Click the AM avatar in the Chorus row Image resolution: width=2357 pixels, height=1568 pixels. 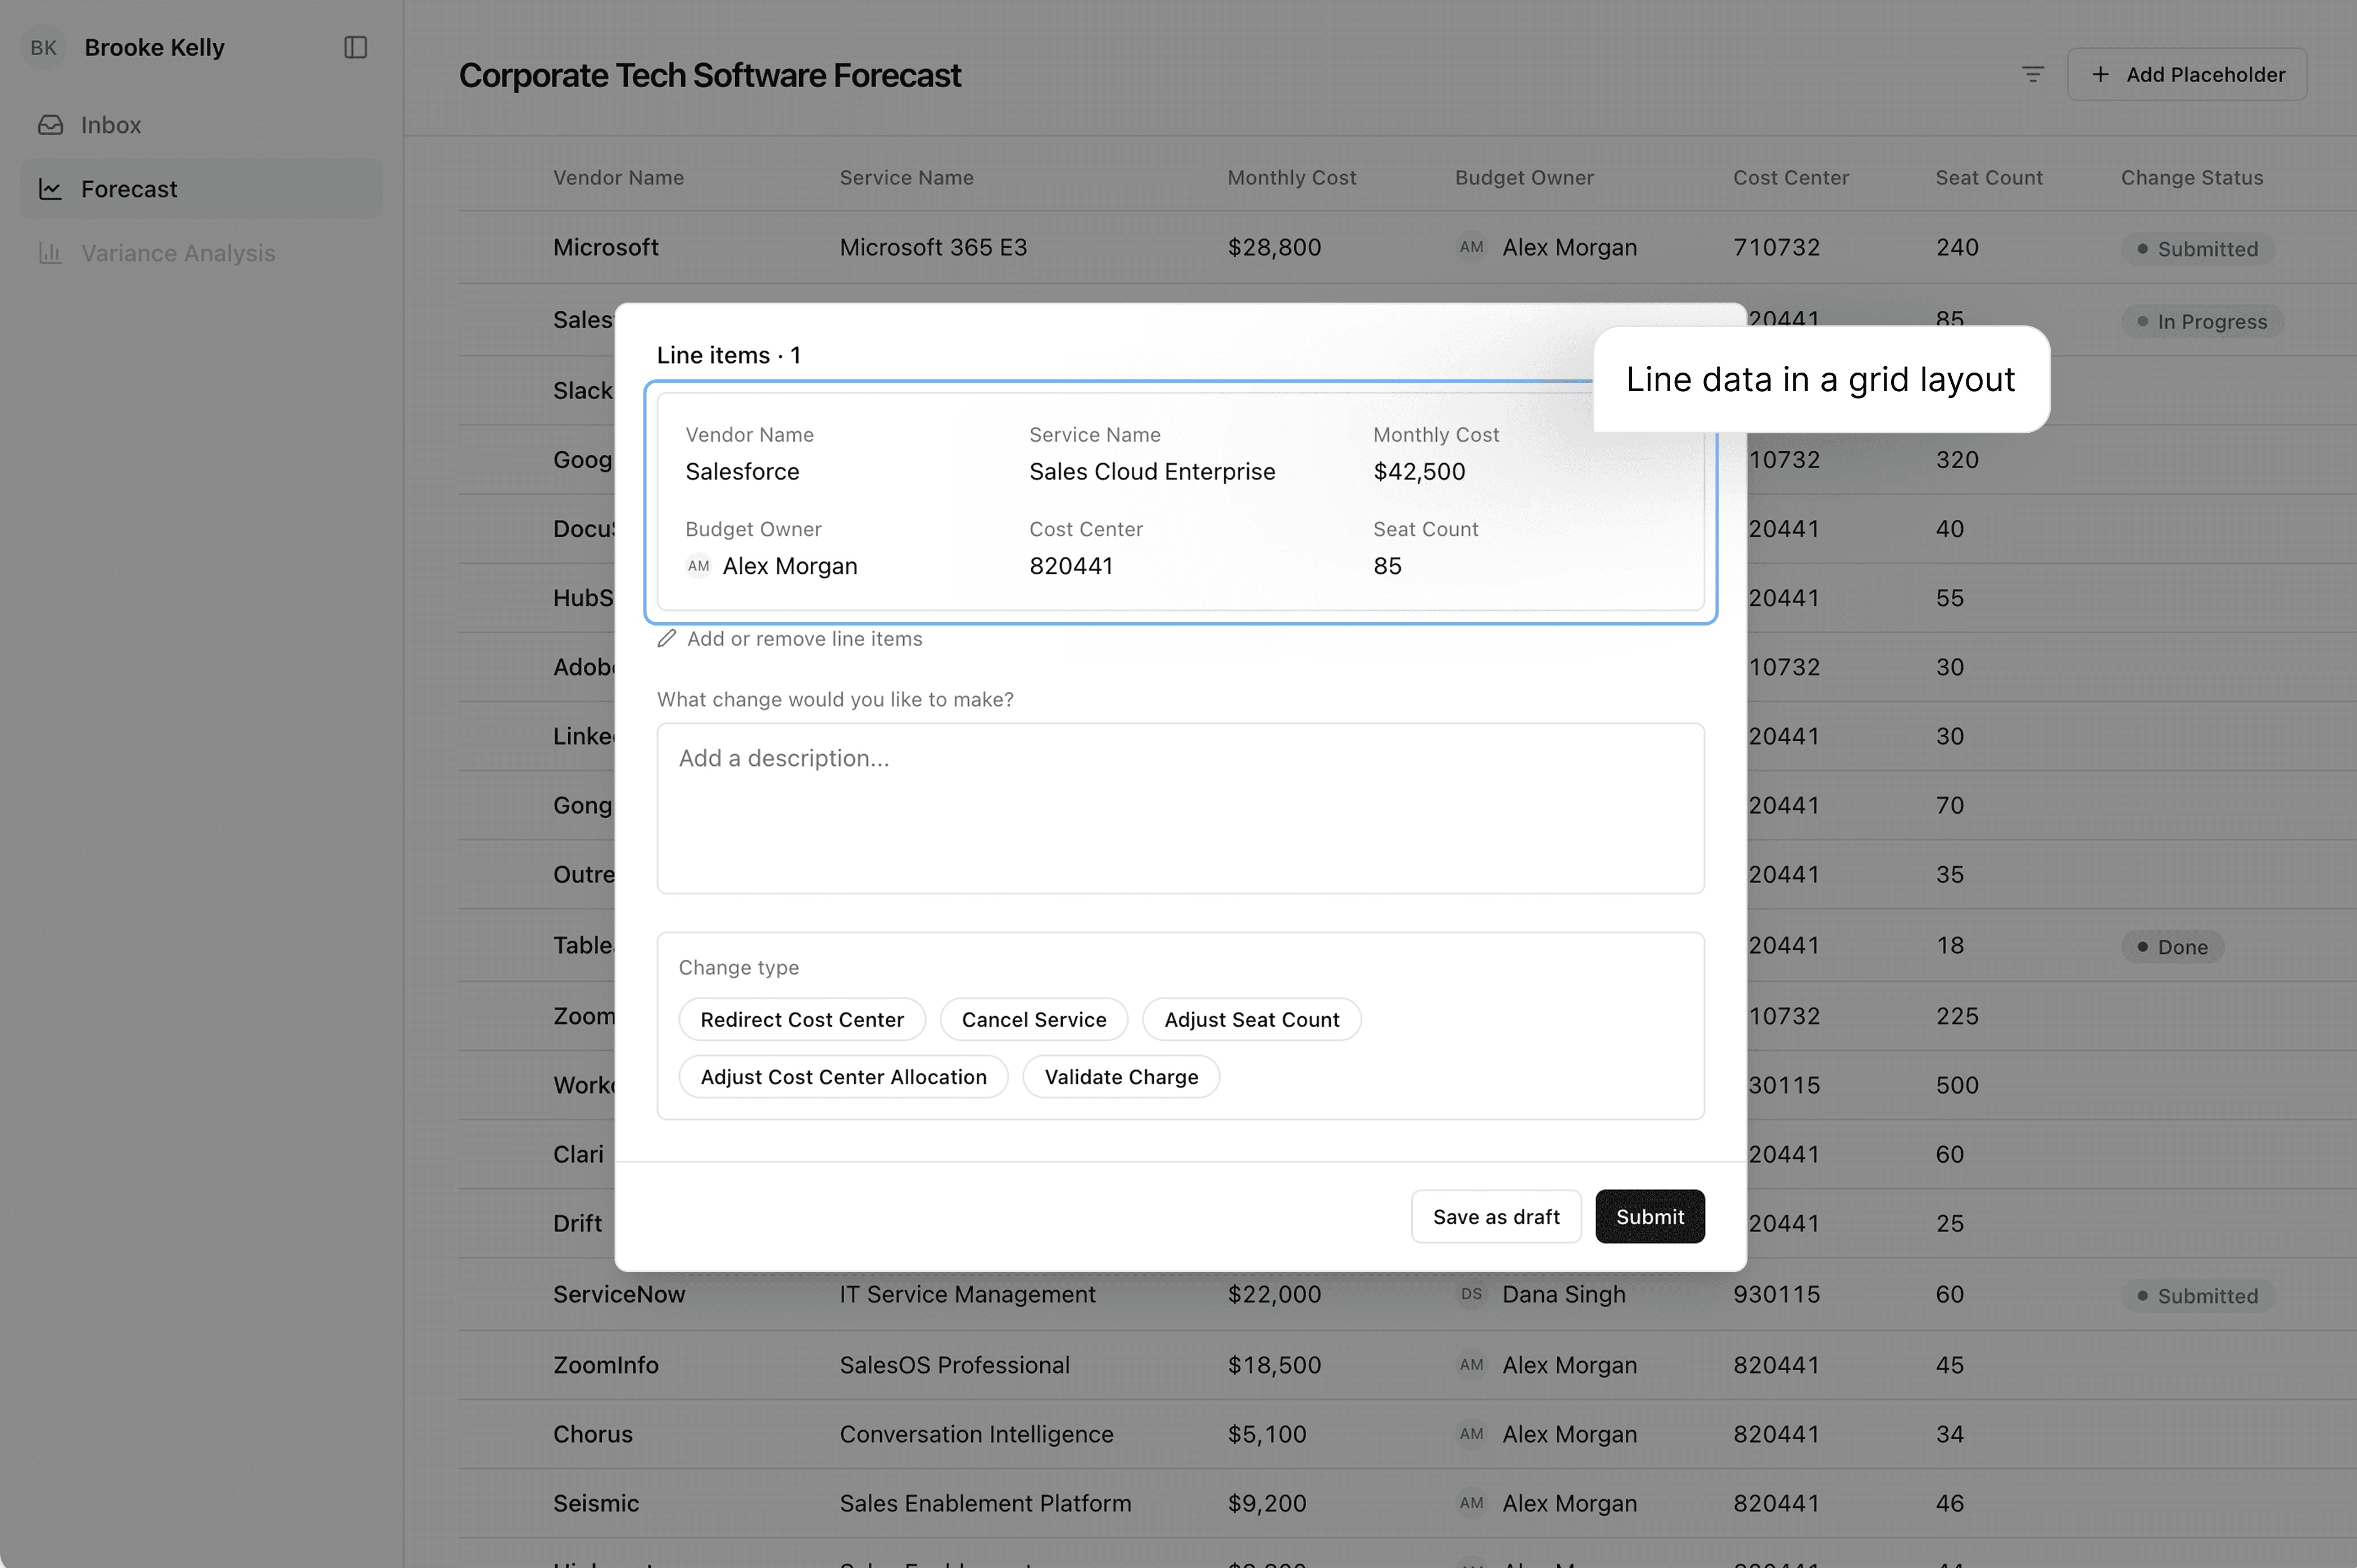click(x=1471, y=1434)
